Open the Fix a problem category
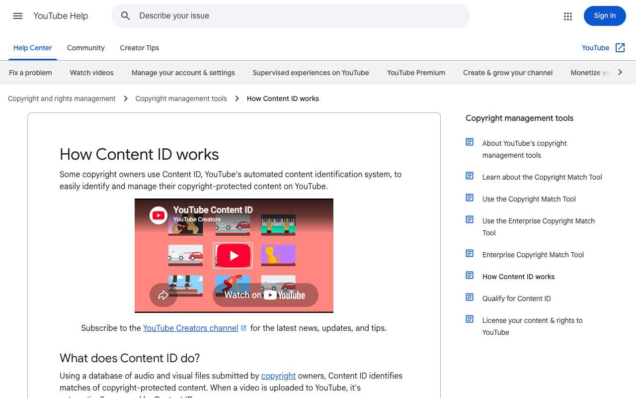 tap(30, 73)
